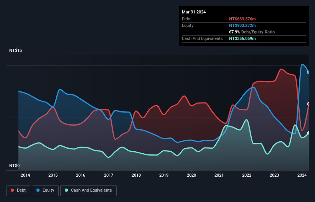
Task: Select the 67.9% Debt/Equity Ratio text
Action: click(x=252, y=32)
